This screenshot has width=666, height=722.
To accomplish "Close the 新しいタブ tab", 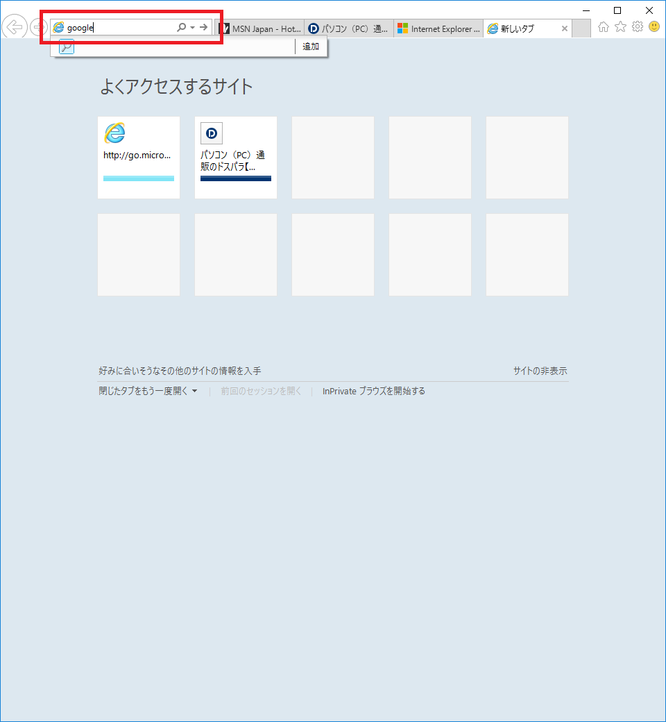I will (x=565, y=28).
